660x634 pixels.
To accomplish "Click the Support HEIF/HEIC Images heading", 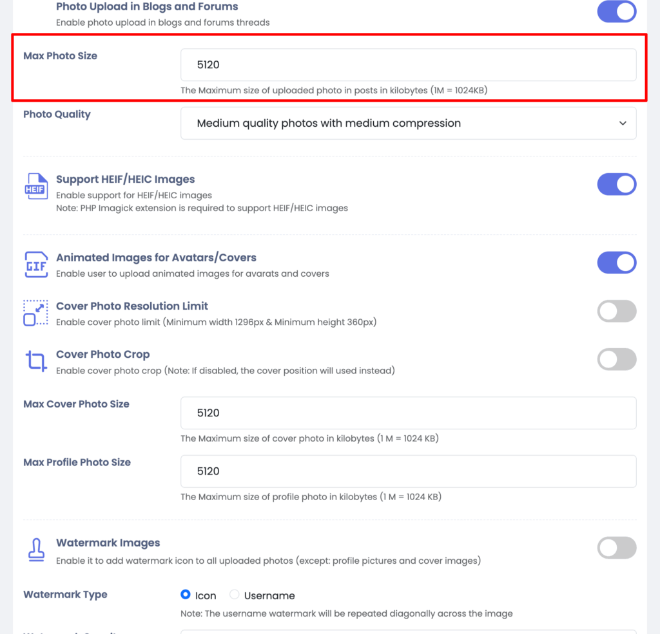I will [125, 179].
